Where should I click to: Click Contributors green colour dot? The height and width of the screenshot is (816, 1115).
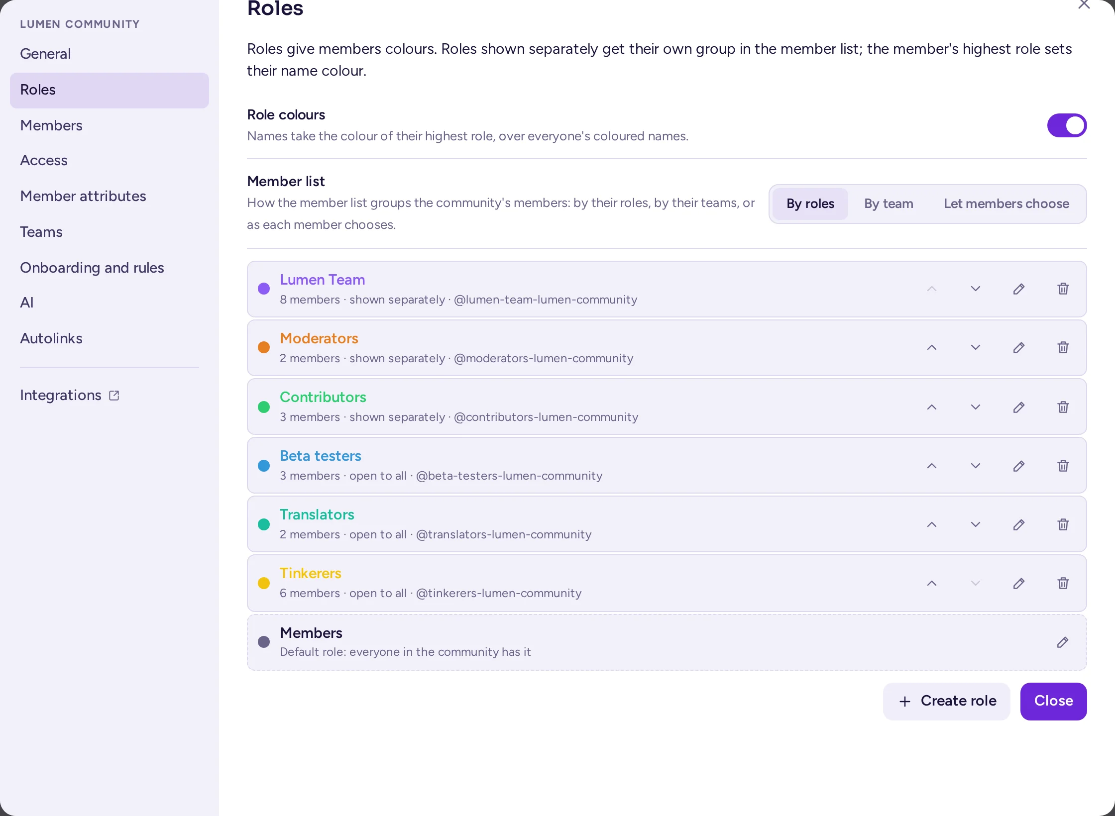pyautogui.click(x=264, y=407)
